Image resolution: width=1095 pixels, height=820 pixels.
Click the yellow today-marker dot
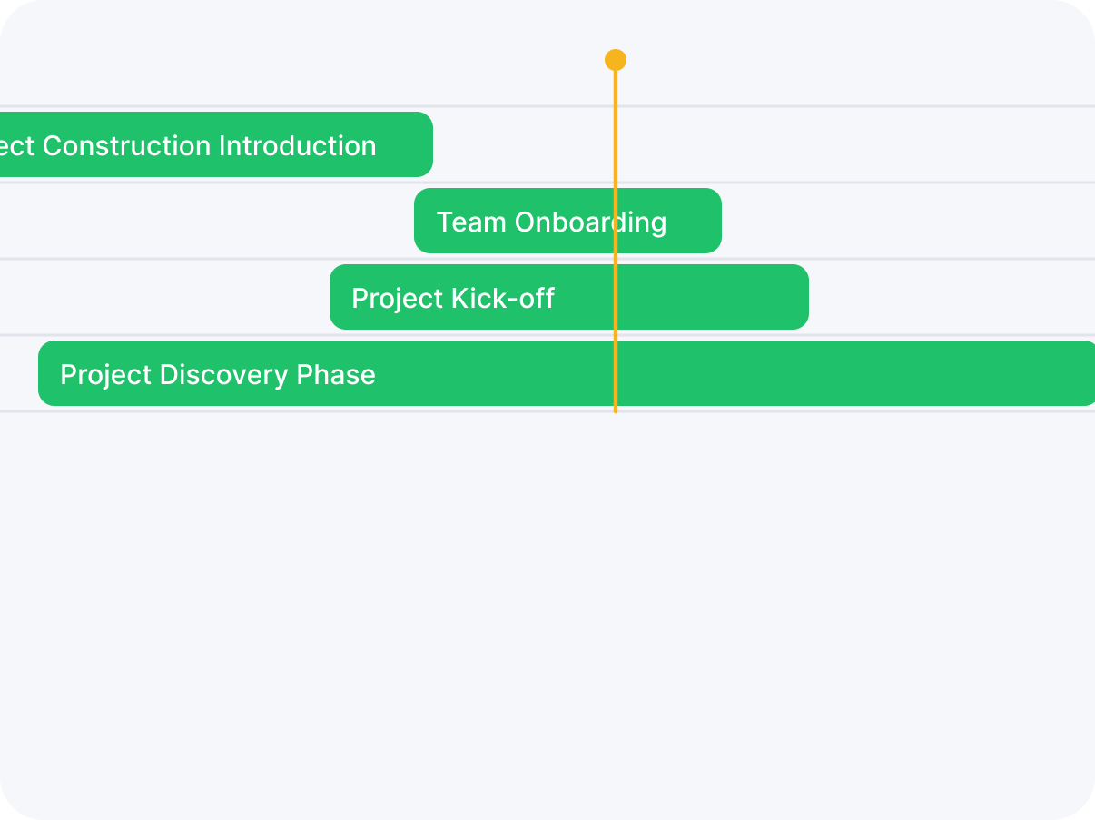(616, 60)
